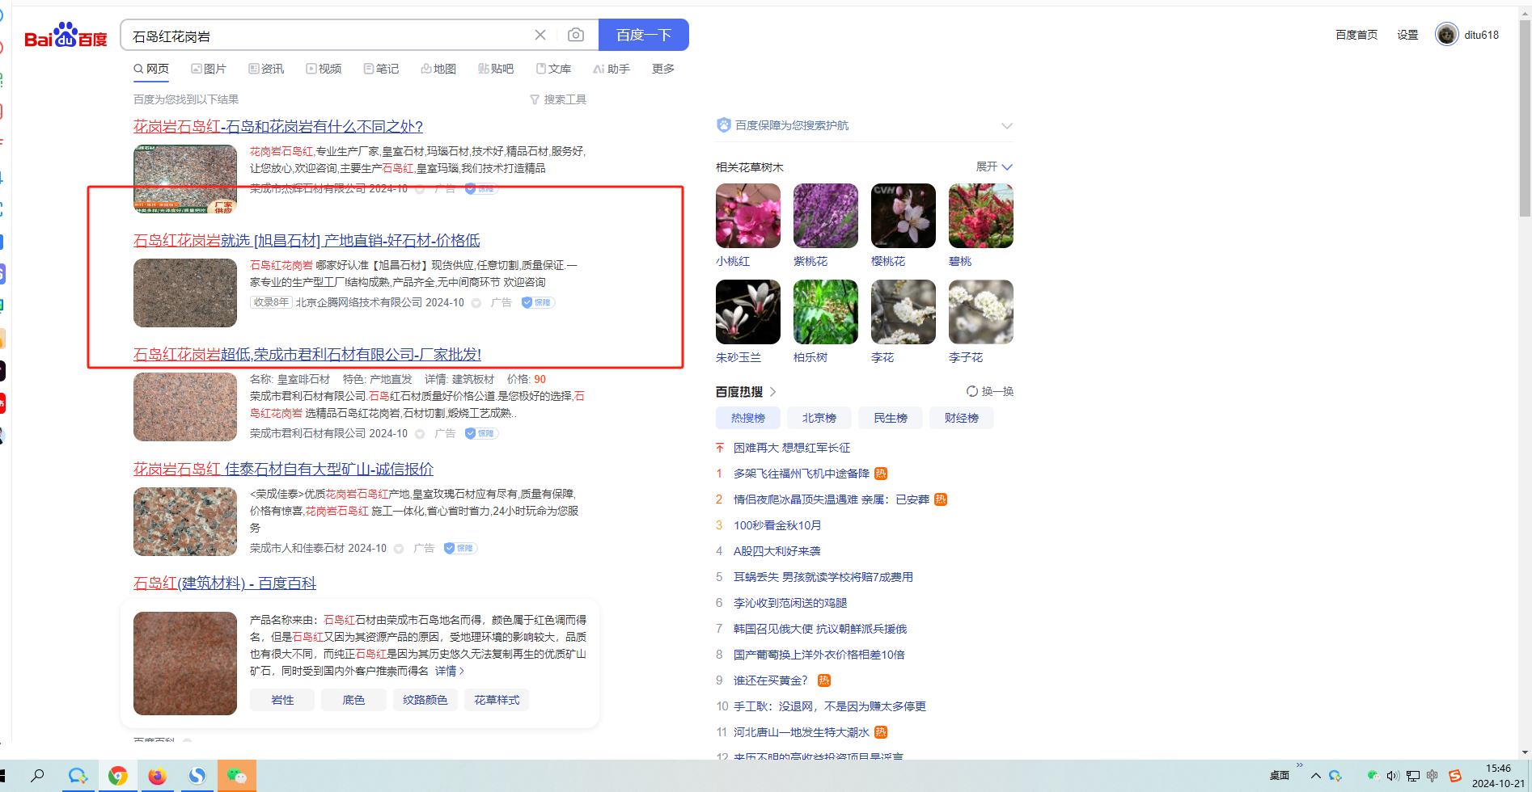1532x792 pixels.
Task: Show hidden system tray icons
Action: coord(1316,776)
